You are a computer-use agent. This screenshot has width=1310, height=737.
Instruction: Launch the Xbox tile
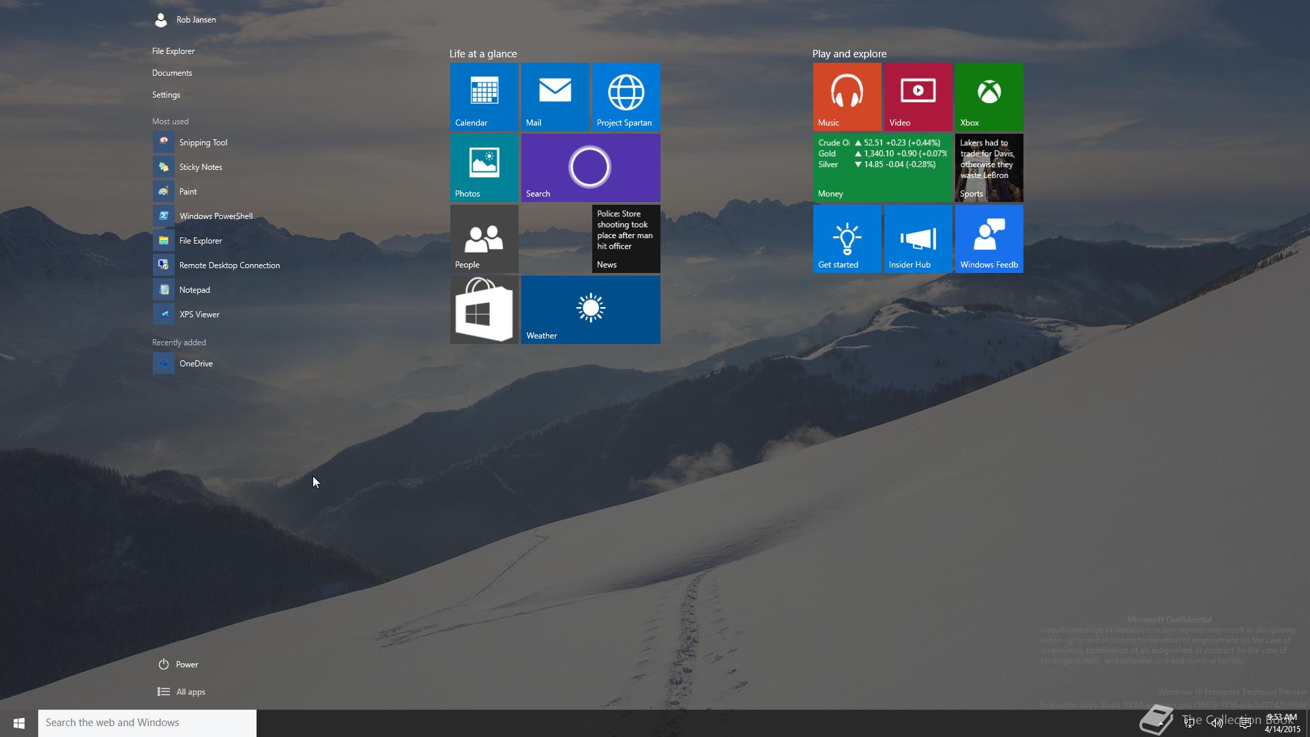click(989, 97)
